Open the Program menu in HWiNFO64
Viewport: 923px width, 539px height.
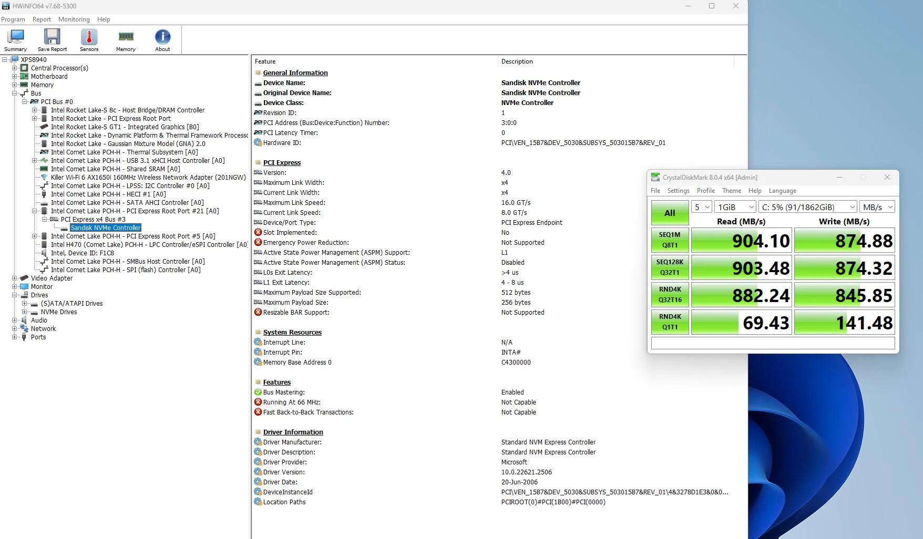pyautogui.click(x=13, y=19)
